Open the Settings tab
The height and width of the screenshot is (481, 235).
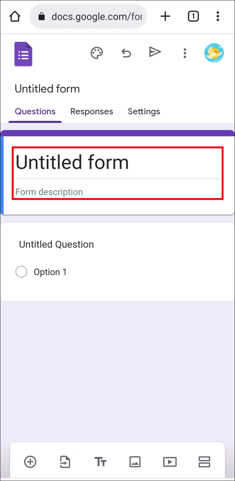point(144,111)
